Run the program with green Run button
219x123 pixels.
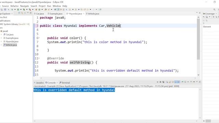coord(18,10)
